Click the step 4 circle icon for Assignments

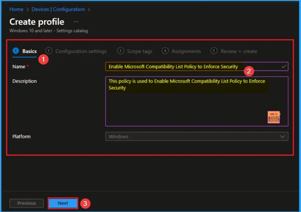click(165, 51)
